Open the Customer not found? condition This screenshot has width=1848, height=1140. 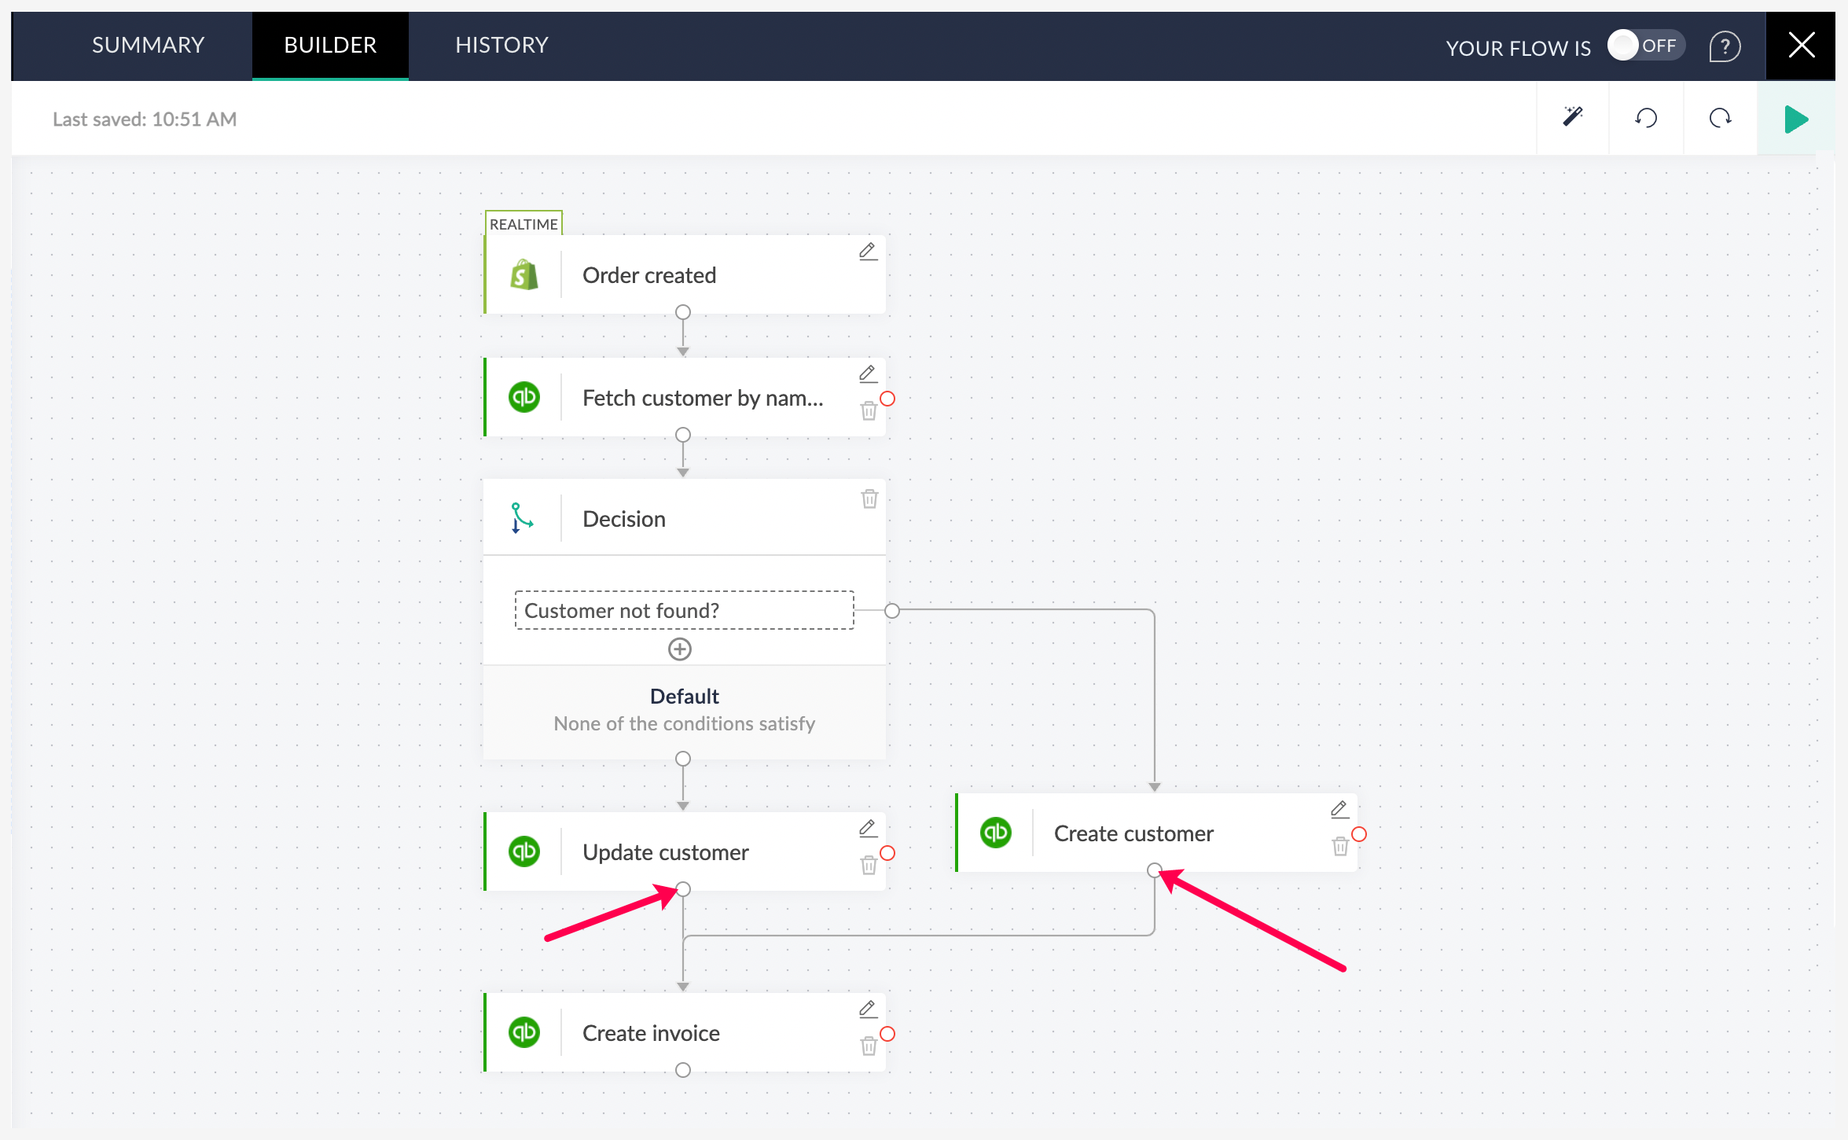684,610
